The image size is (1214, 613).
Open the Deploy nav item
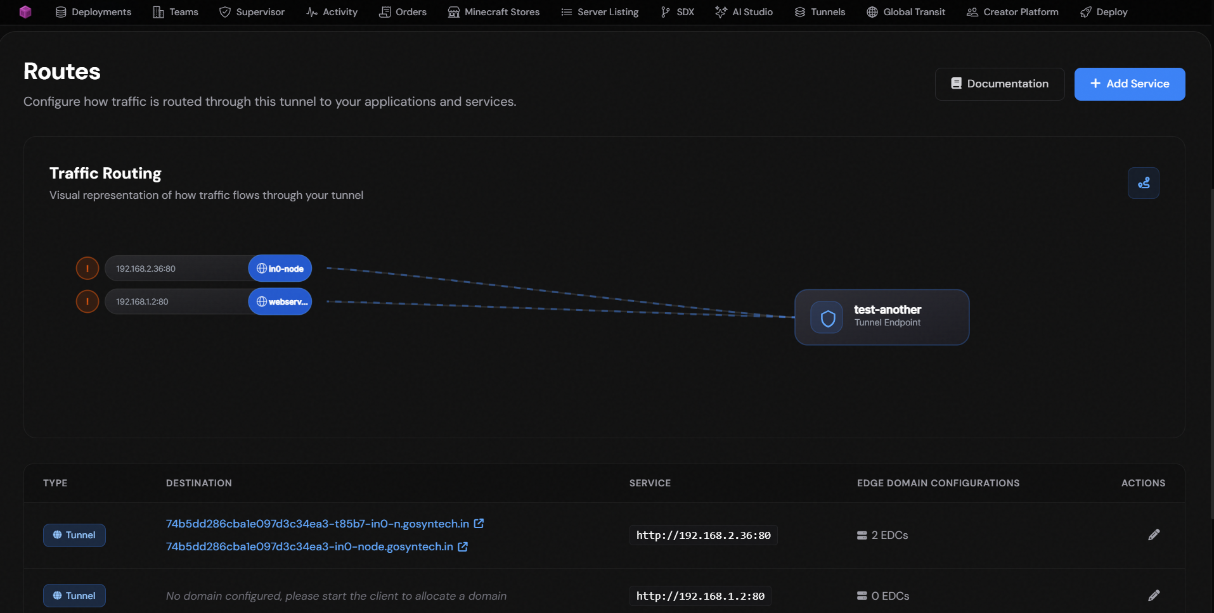tap(1104, 12)
